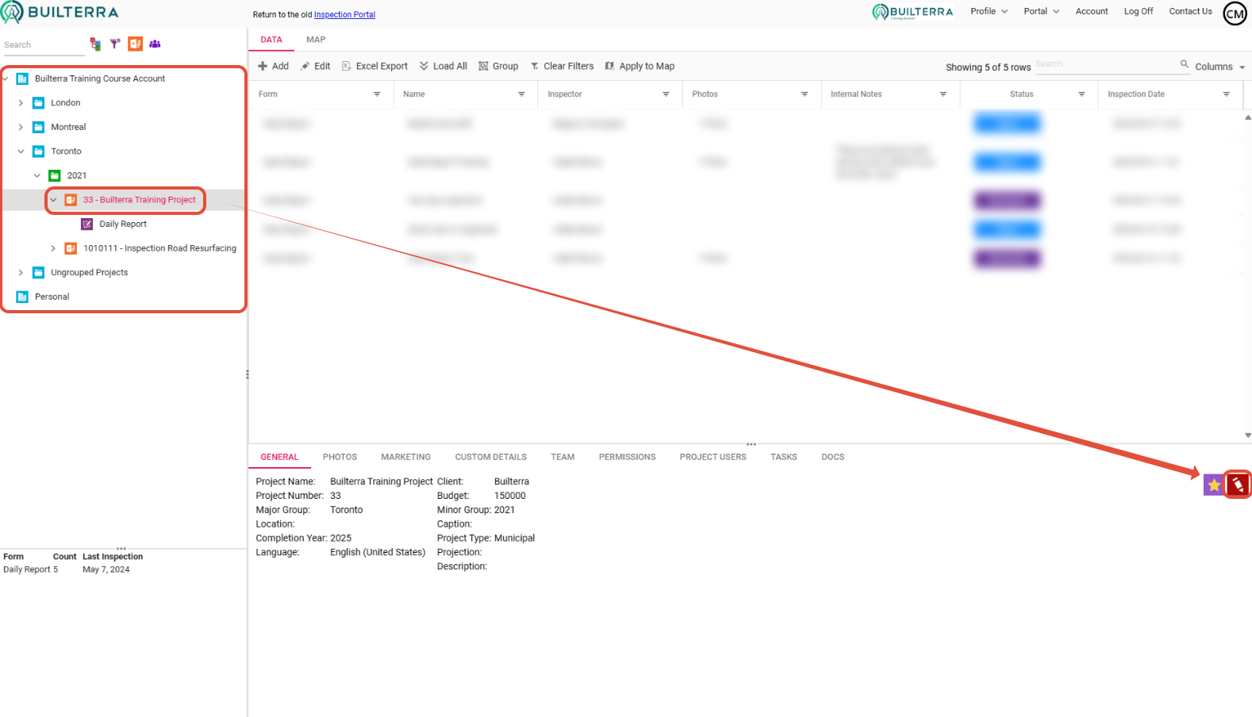
Task: Click the orange project icon in sidebar toolbar
Action: point(136,44)
